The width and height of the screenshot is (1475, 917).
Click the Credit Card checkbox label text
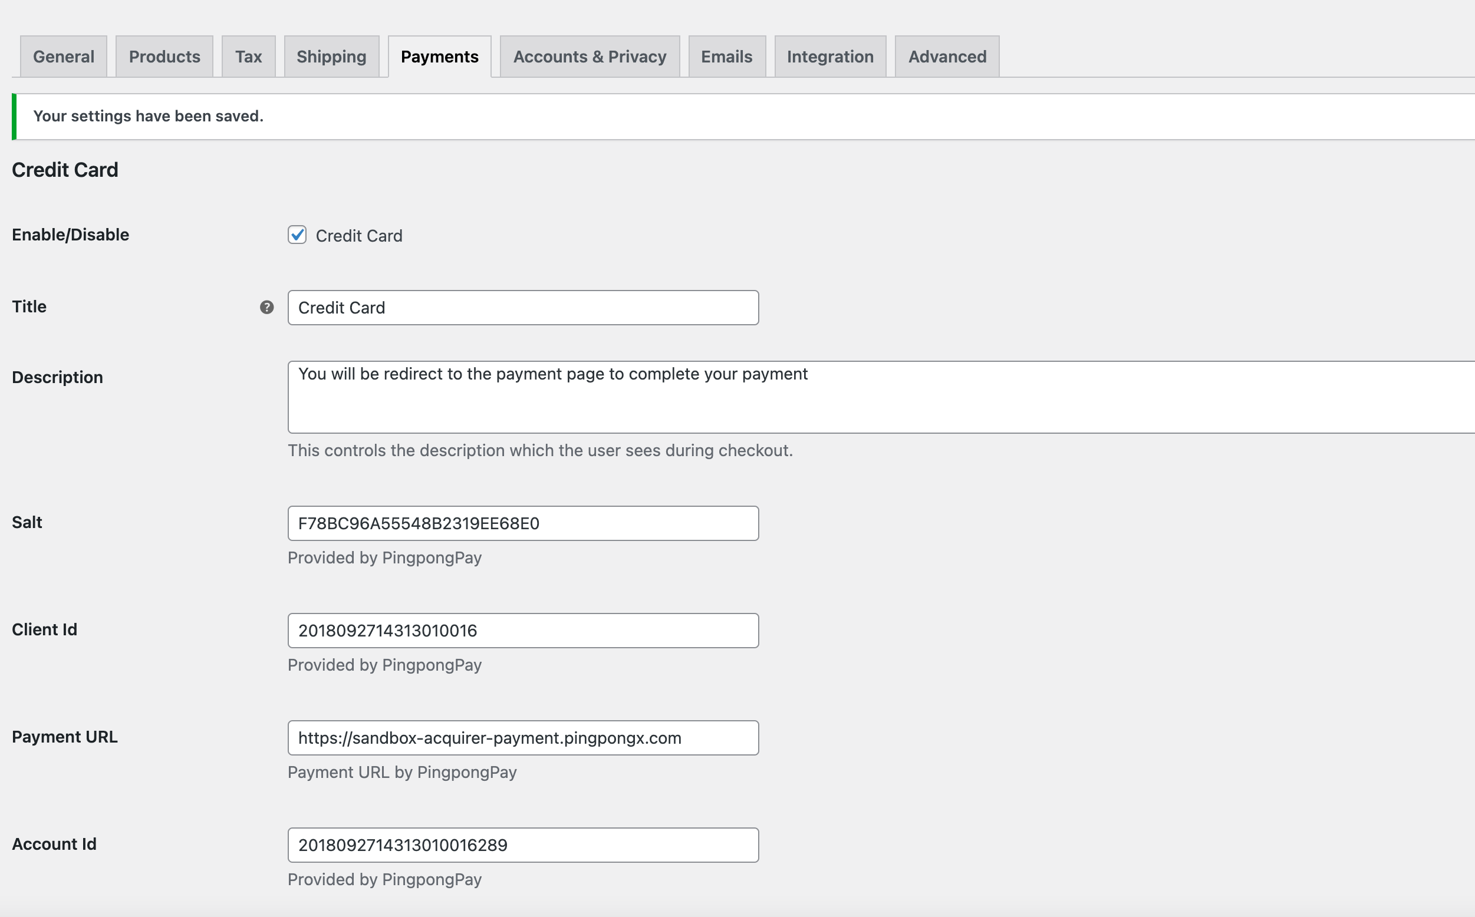359,236
